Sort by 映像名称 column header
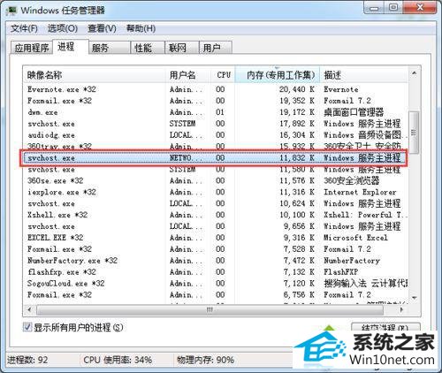The width and height of the screenshot is (442, 373). tap(95, 75)
